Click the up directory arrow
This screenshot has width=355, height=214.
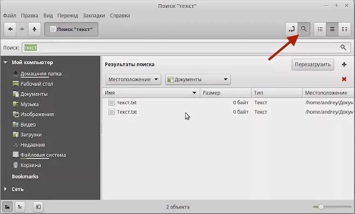point(34,29)
